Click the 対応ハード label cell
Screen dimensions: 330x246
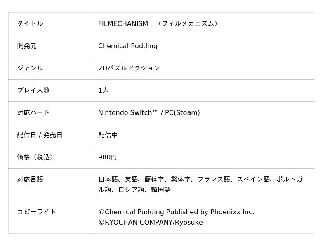pos(33,112)
